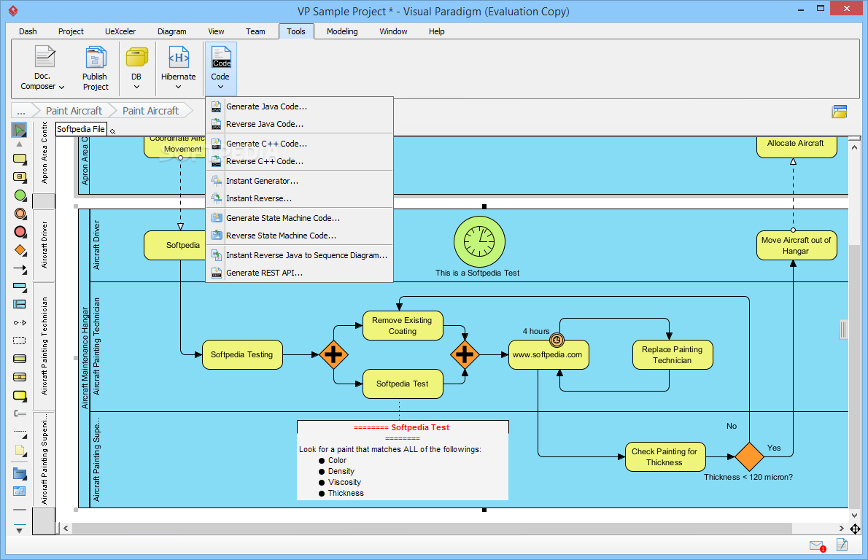The image size is (868, 560).
Task: Select the Pool tool in palette
Action: coord(20,287)
